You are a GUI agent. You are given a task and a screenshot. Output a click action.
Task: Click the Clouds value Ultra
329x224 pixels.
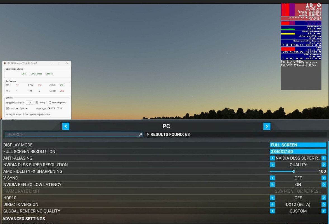pyautogui.click(x=62, y=91)
